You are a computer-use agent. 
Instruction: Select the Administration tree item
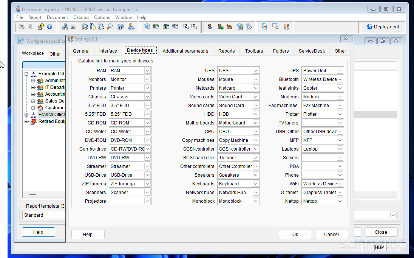pos(55,81)
